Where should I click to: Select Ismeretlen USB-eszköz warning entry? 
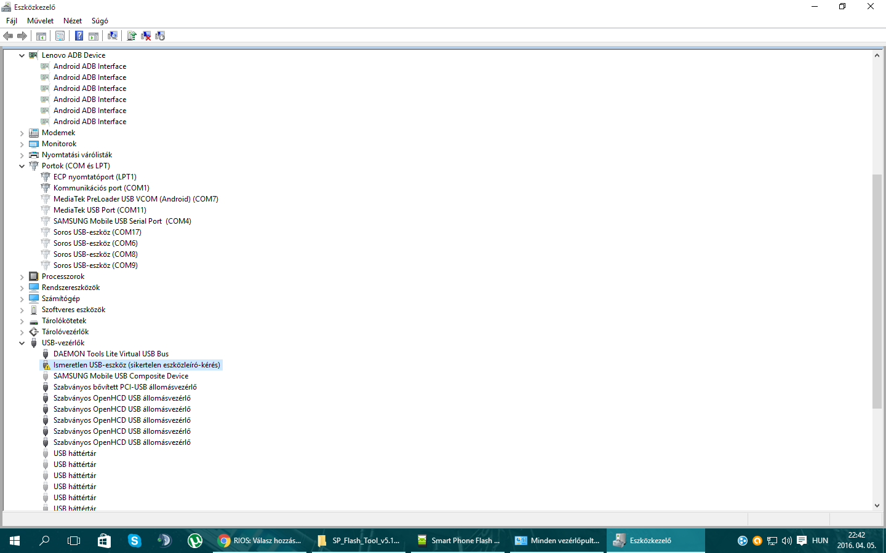[137, 365]
